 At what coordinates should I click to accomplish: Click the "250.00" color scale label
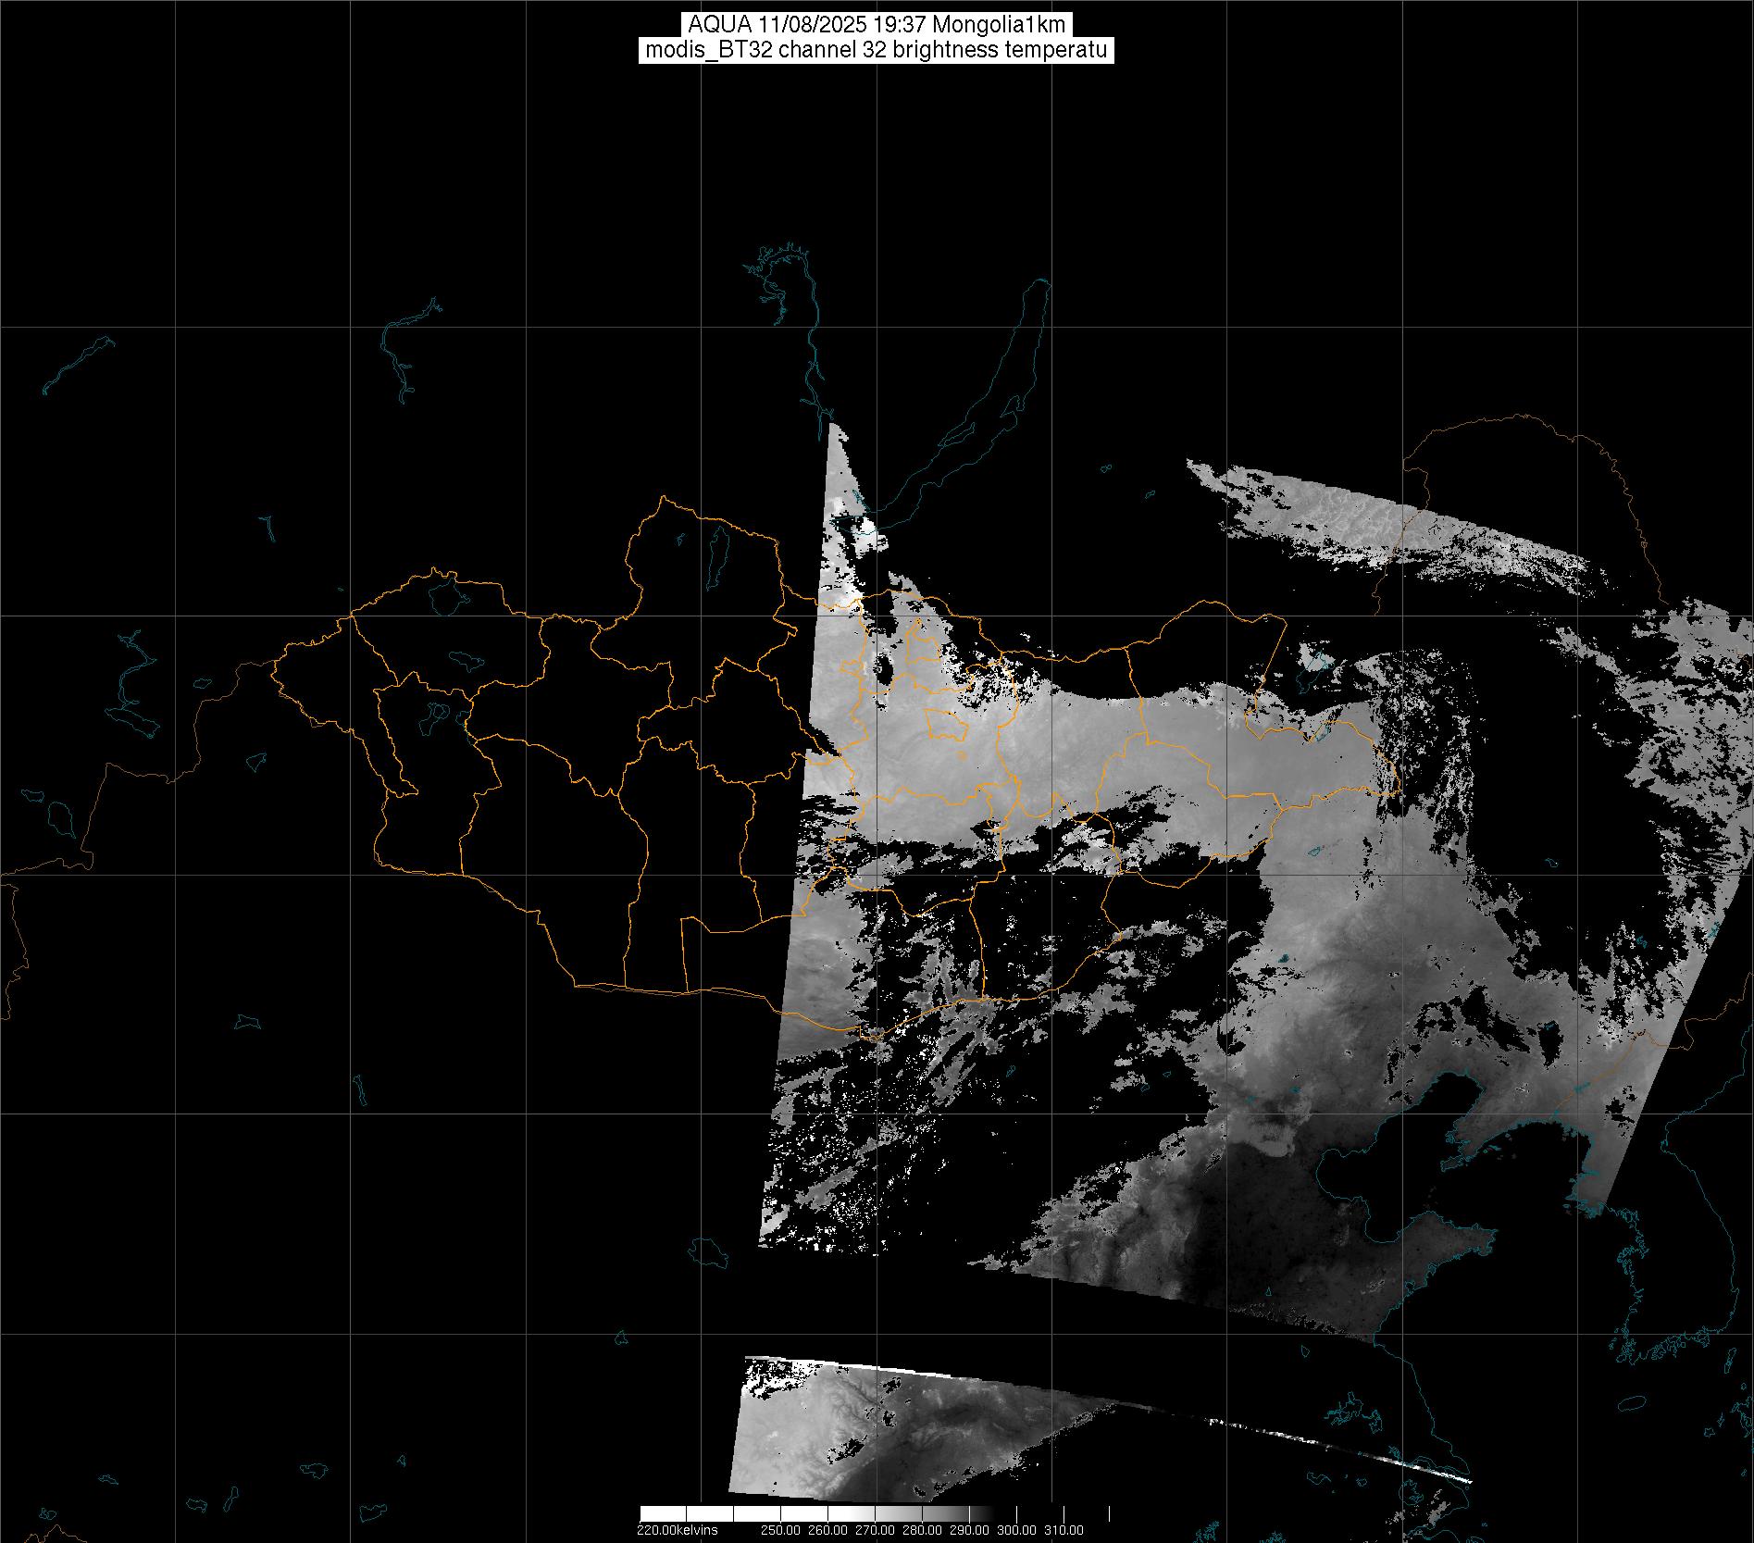(780, 1529)
